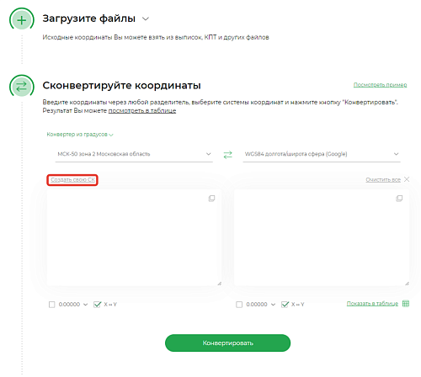Open Посмотреть пример link

(380, 85)
